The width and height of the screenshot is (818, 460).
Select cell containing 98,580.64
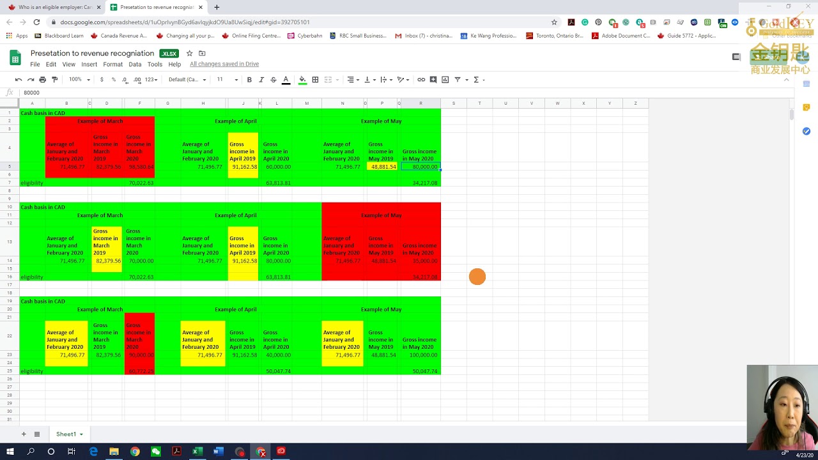pyautogui.click(x=139, y=167)
